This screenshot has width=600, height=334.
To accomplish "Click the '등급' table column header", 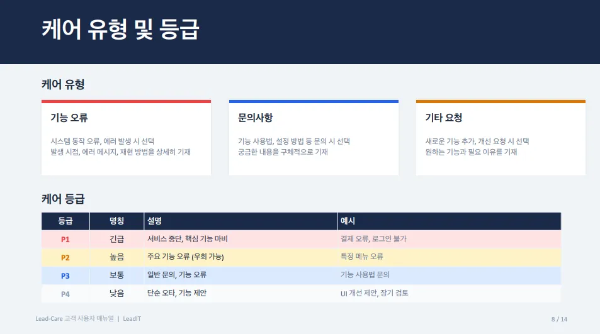I will [65, 221].
